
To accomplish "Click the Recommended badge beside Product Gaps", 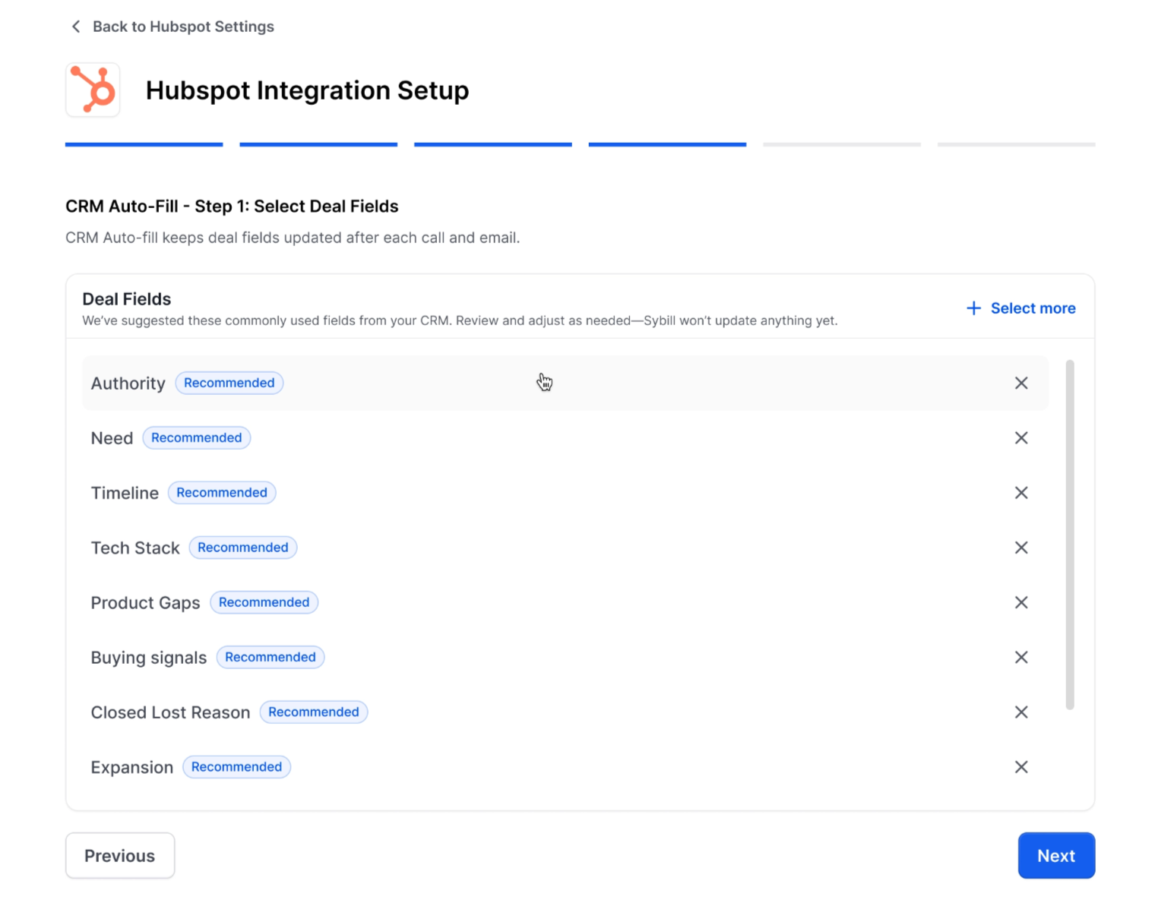I will tap(264, 602).
